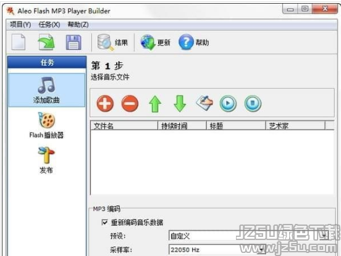Go to Flash 播放器 task
Screen dimensions: 341x256
click(46, 125)
